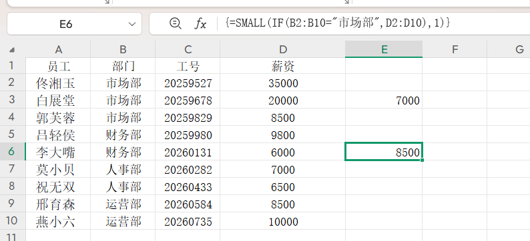Select row 10 header
The height and width of the screenshot is (241, 530).
[x=13, y=221]
